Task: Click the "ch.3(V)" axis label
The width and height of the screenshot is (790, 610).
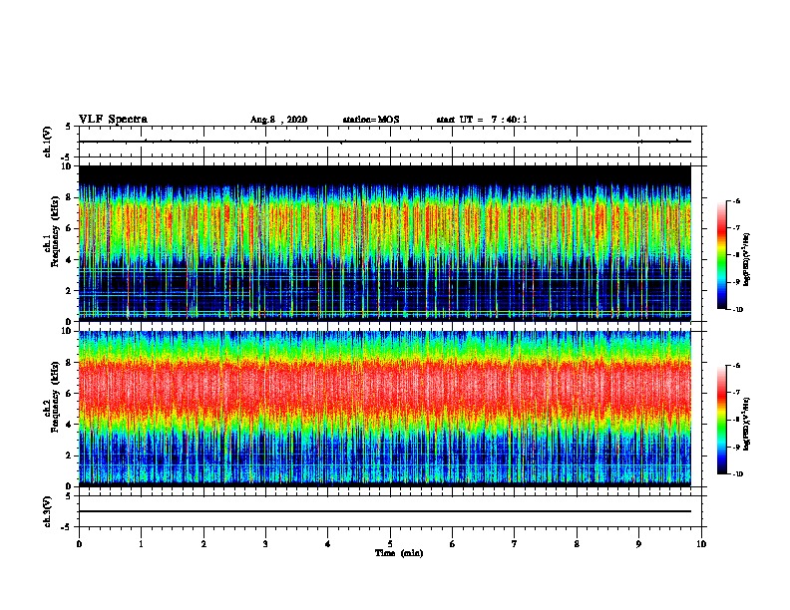Action: (x=48, y=511)
